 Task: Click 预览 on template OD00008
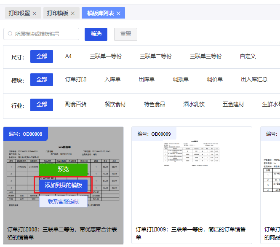[x=63, y=169]
